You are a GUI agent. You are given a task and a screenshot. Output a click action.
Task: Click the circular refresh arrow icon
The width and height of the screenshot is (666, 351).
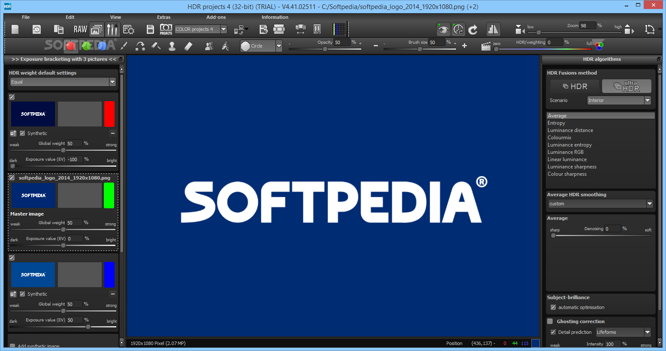pyautogui.click(x=473, y=29)
